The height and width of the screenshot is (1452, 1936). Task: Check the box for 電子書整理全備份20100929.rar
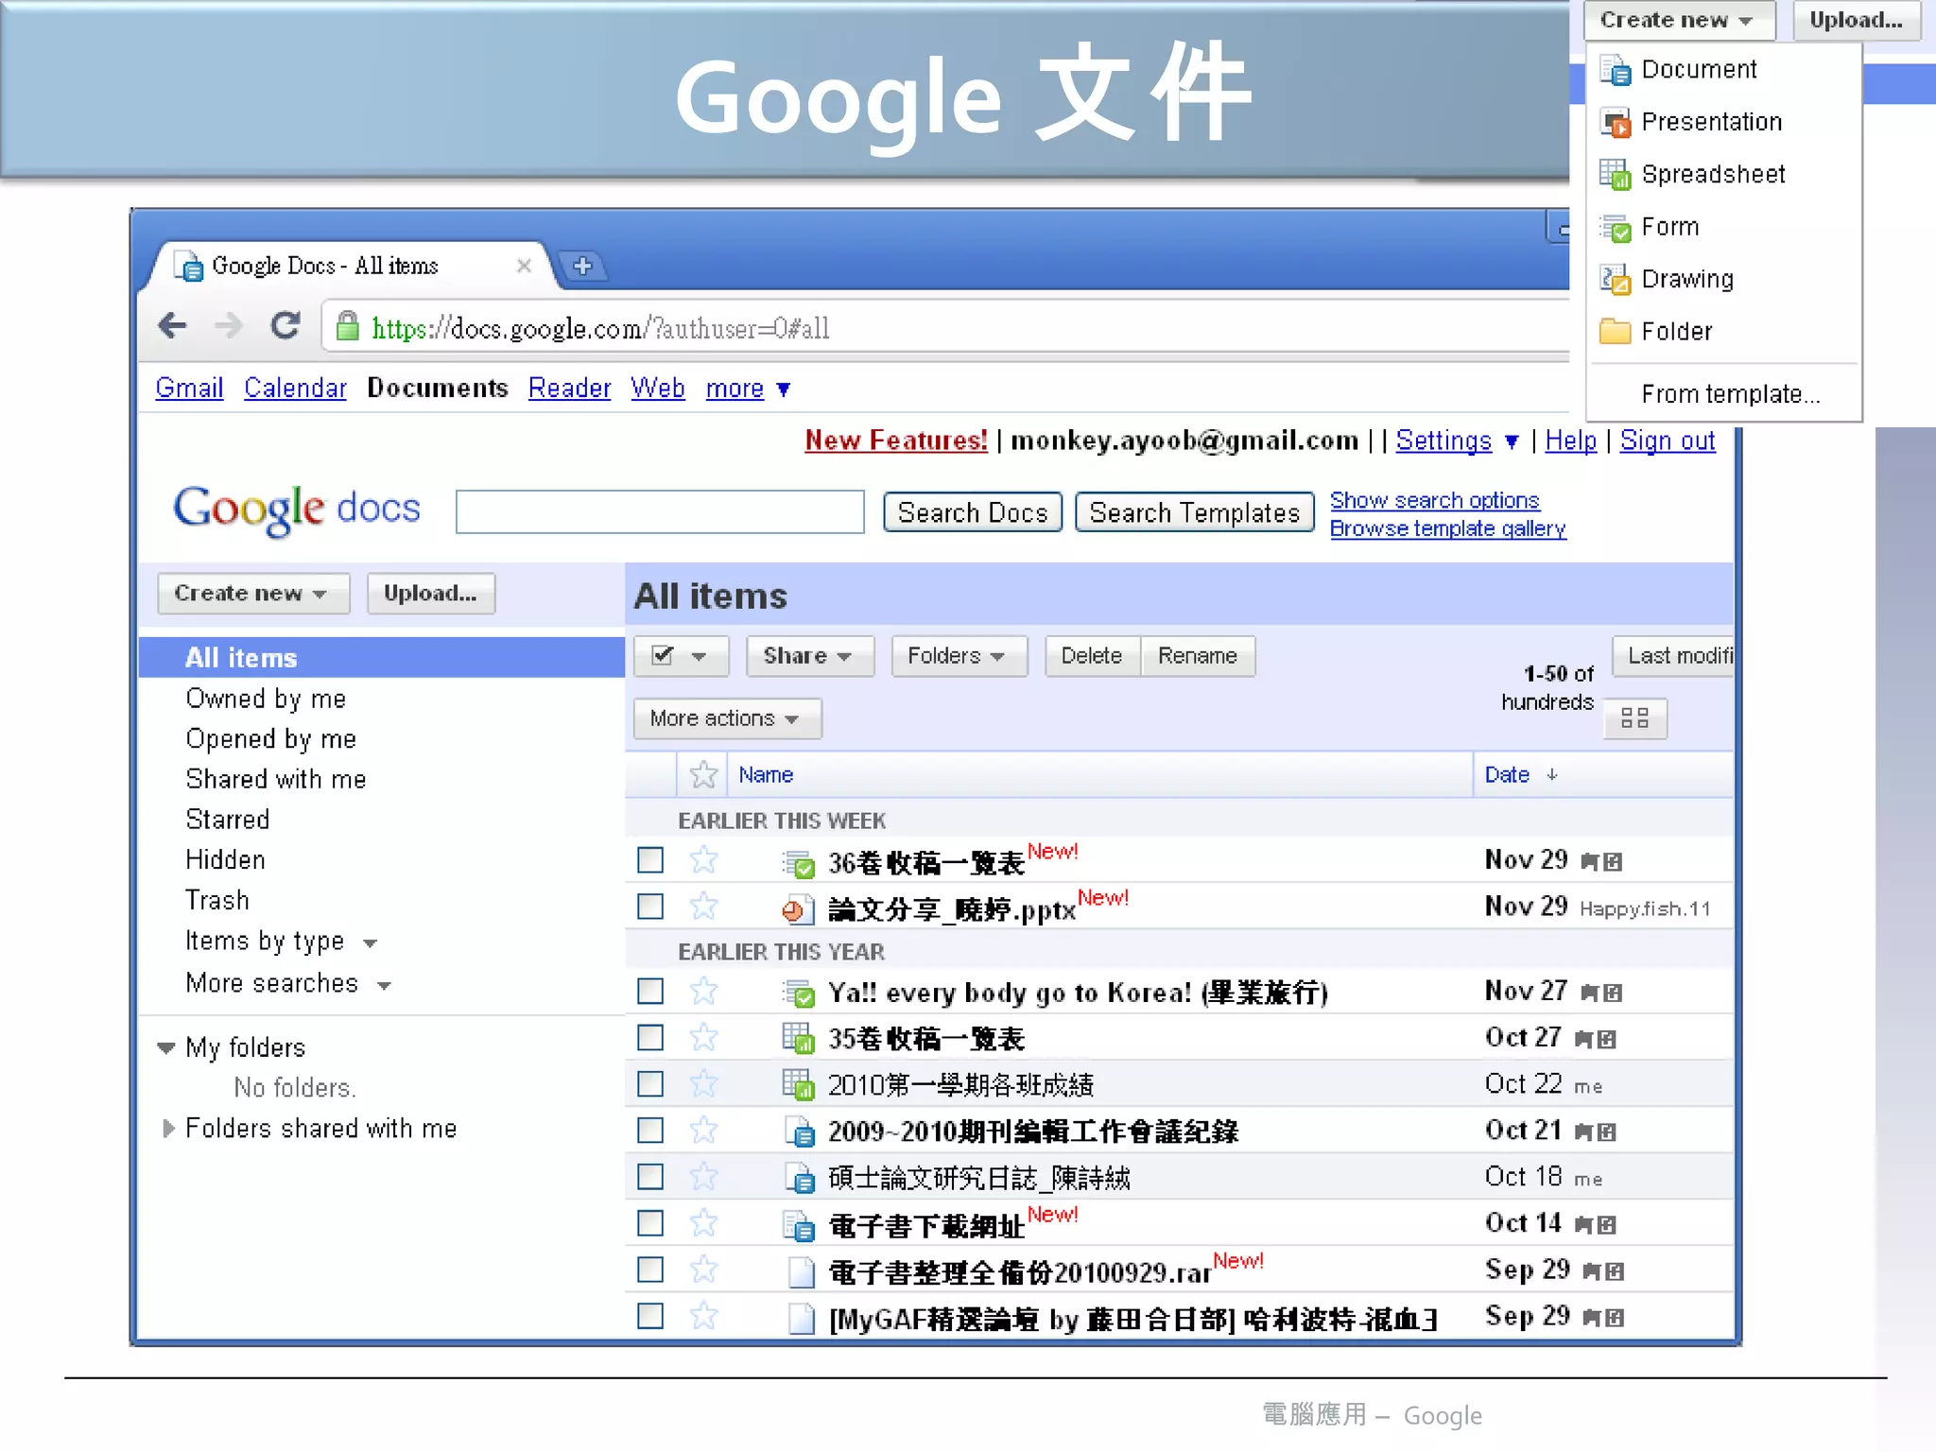650,1269
